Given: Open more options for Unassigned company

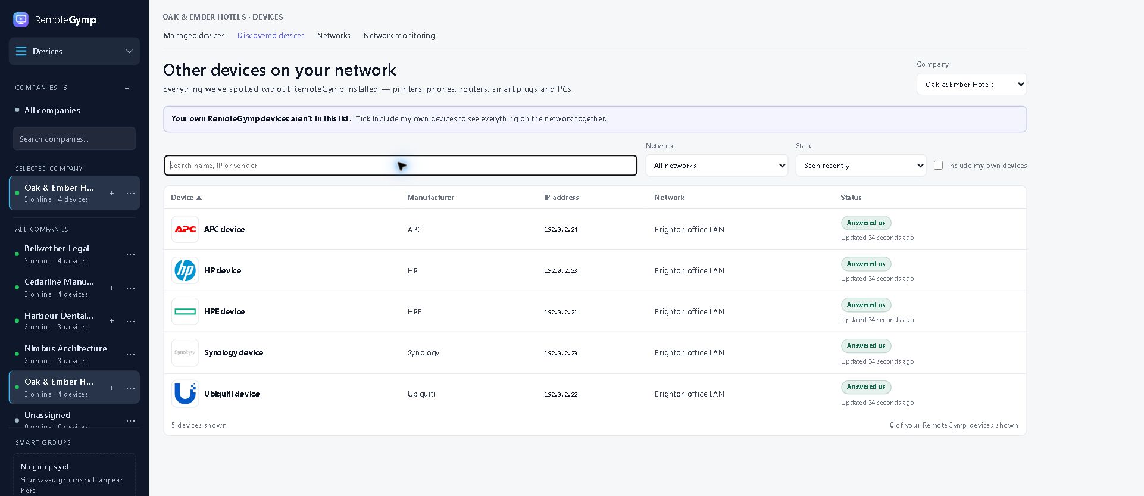Looking at the screenshot, I should click(x=130, y=421).
